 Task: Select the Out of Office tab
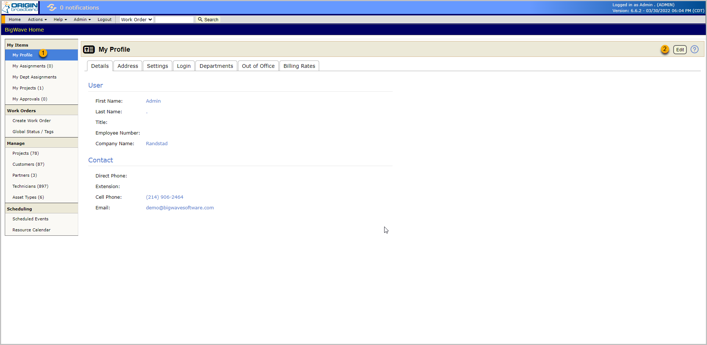click(258, 66)
